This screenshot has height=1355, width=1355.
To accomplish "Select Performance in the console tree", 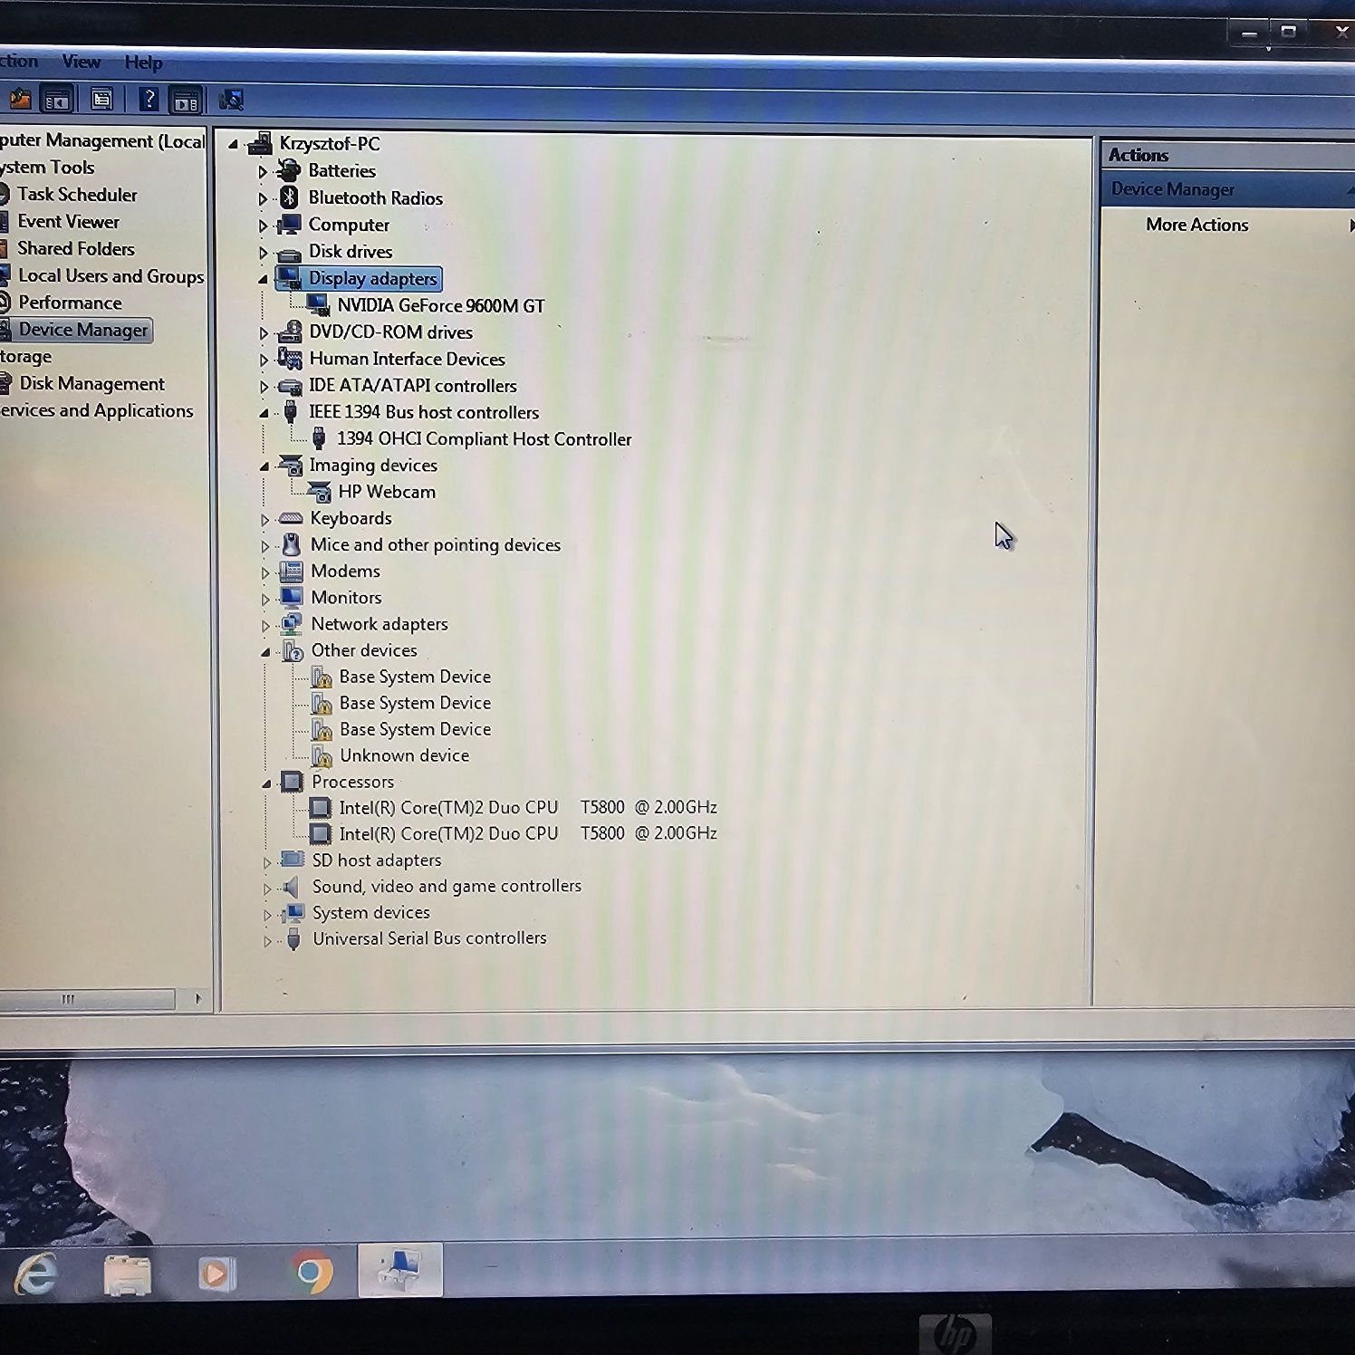I will click(x=70, y=303).
